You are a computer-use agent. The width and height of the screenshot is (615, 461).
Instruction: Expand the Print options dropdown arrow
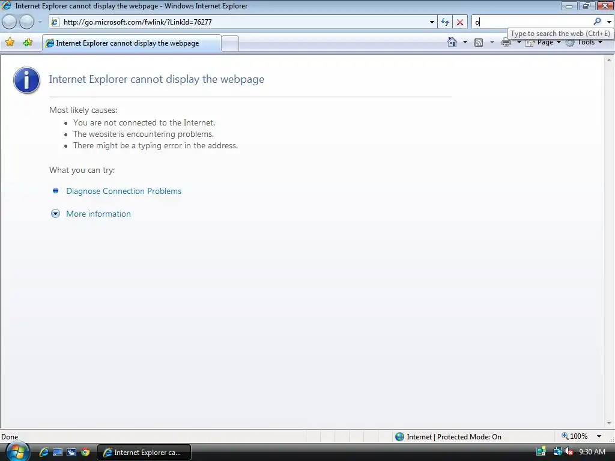(x=519, y=42)
